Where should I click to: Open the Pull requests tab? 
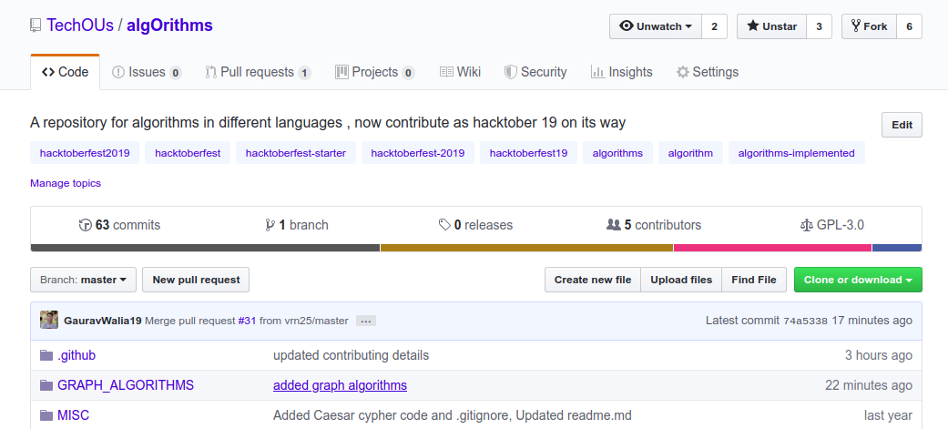258,72
